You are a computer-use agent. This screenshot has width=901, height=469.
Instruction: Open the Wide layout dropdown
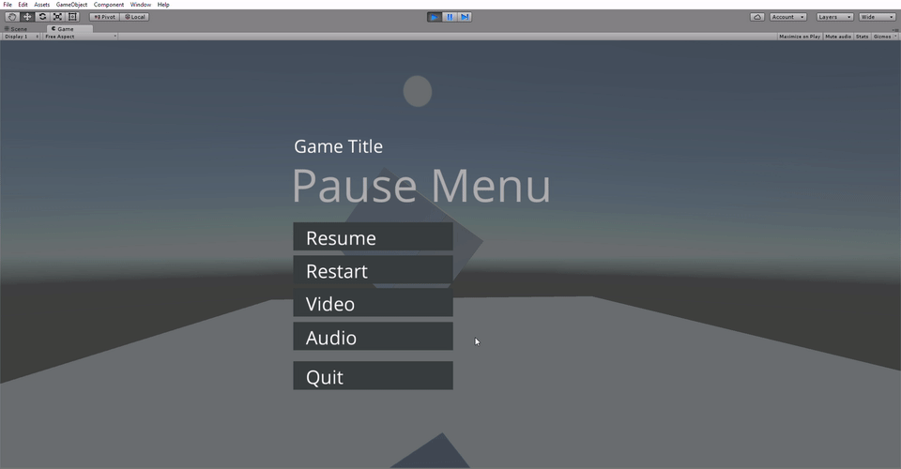point(877,17)
